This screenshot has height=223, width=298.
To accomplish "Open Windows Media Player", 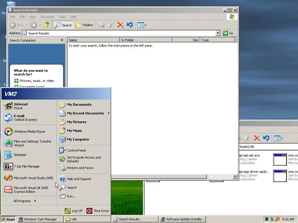I will click(29, 132).
